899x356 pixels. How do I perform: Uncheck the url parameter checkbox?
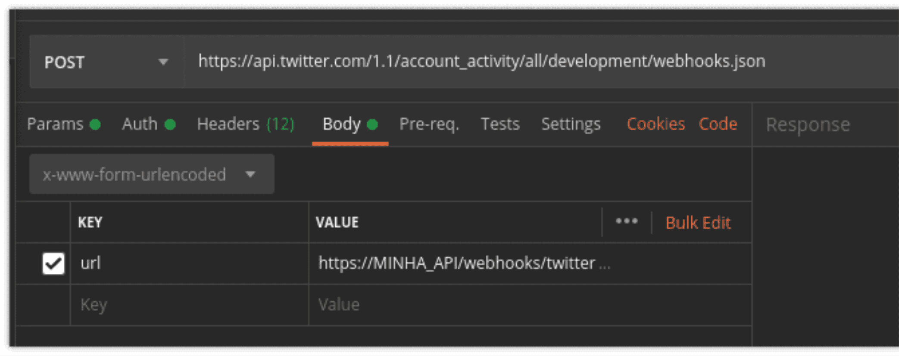tap(53, 263)
